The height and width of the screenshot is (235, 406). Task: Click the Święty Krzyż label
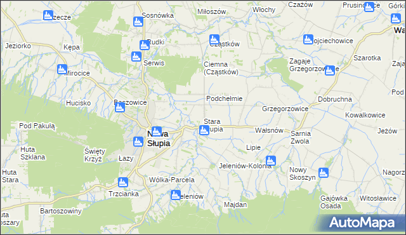95,155
